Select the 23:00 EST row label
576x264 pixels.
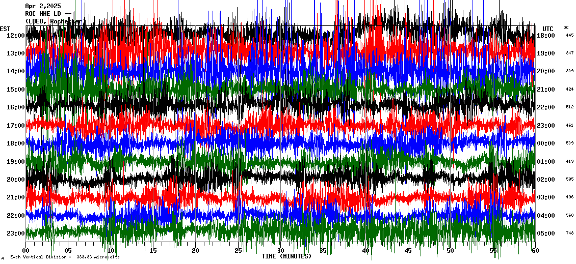(x=15, y=233)
